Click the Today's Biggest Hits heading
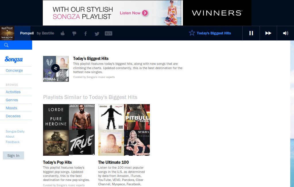This screenshot has height=187, width=294. 91,59
